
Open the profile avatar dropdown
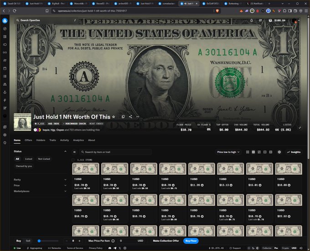point(296,21)
